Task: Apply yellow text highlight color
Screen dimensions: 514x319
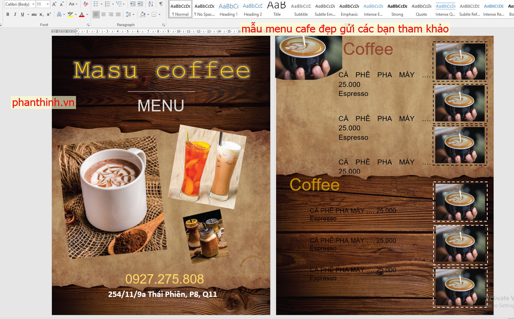Action: [70, 14]
